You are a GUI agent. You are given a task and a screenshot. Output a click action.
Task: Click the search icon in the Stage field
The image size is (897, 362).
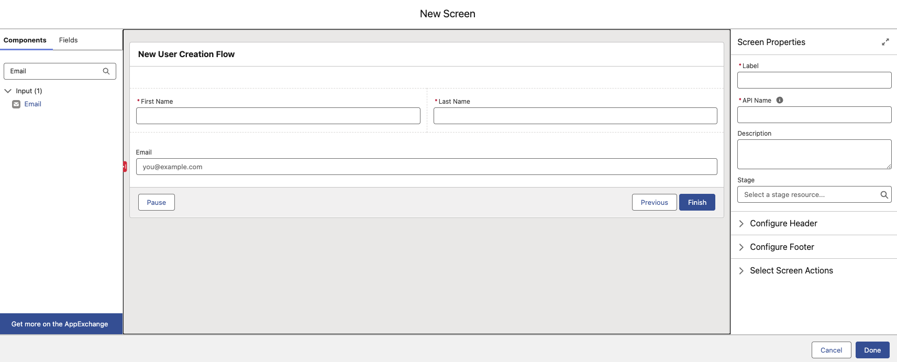(x=884, y=195)
